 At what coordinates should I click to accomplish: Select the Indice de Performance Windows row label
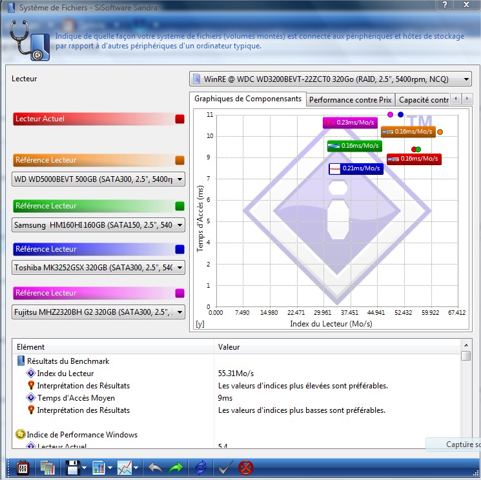(x=82, y=435)
